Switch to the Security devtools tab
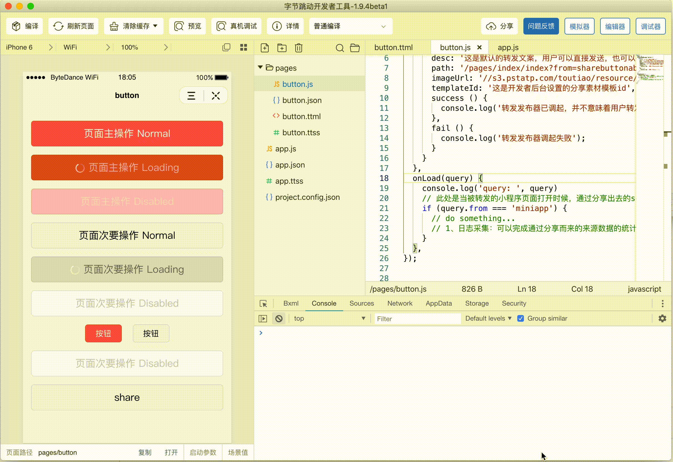The width and height of the screenshot is (673, 462). point(514,303)
